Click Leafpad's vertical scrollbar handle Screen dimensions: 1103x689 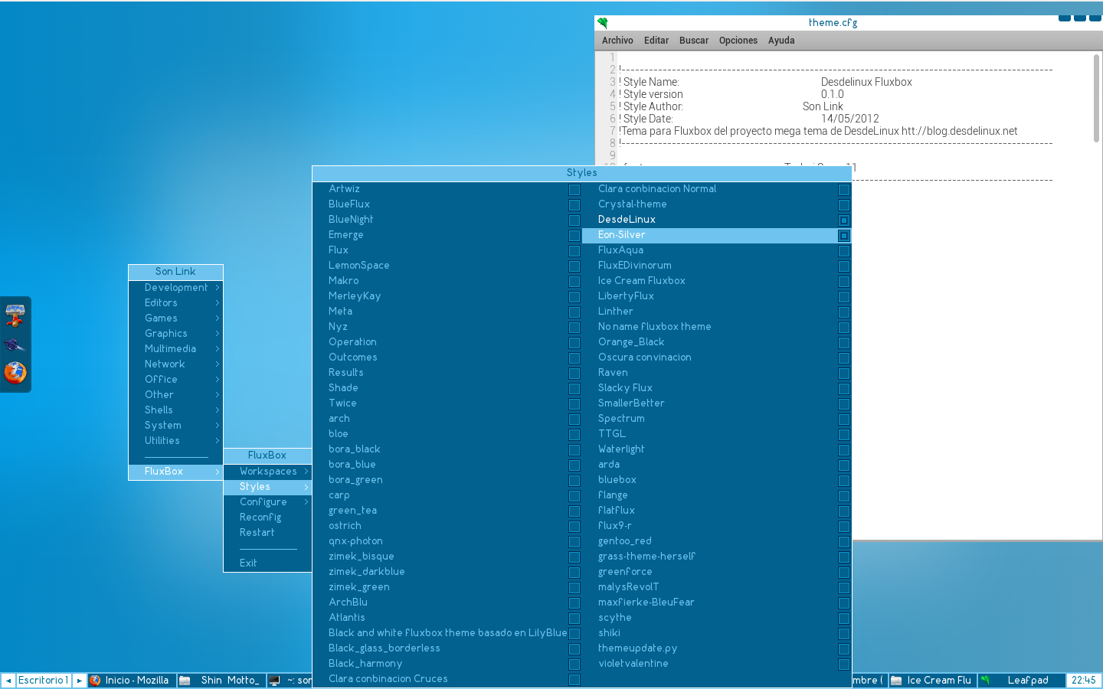click(x=1096, y=98)
